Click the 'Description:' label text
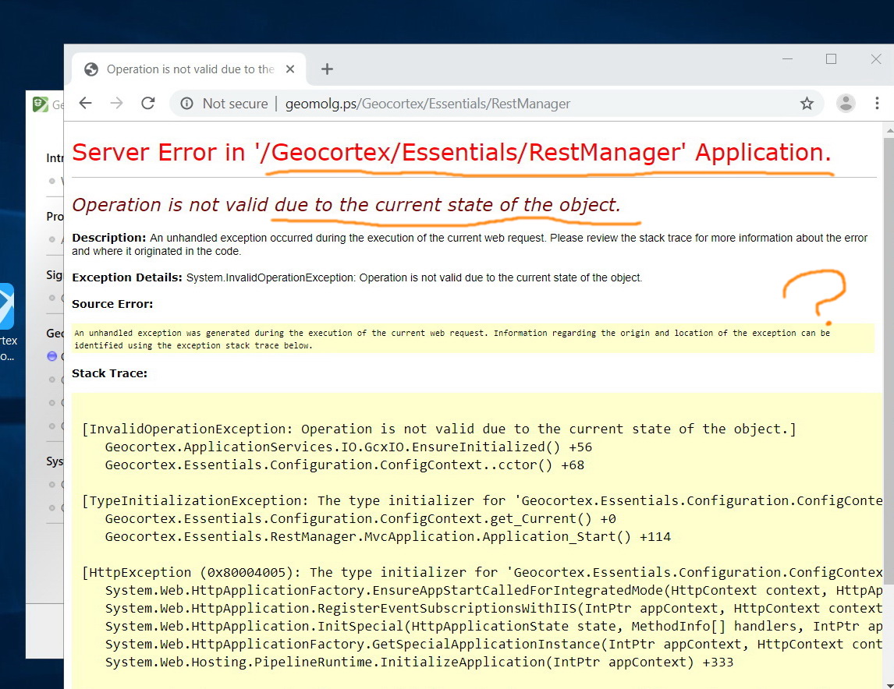894x689 pixels. [109, 238]
